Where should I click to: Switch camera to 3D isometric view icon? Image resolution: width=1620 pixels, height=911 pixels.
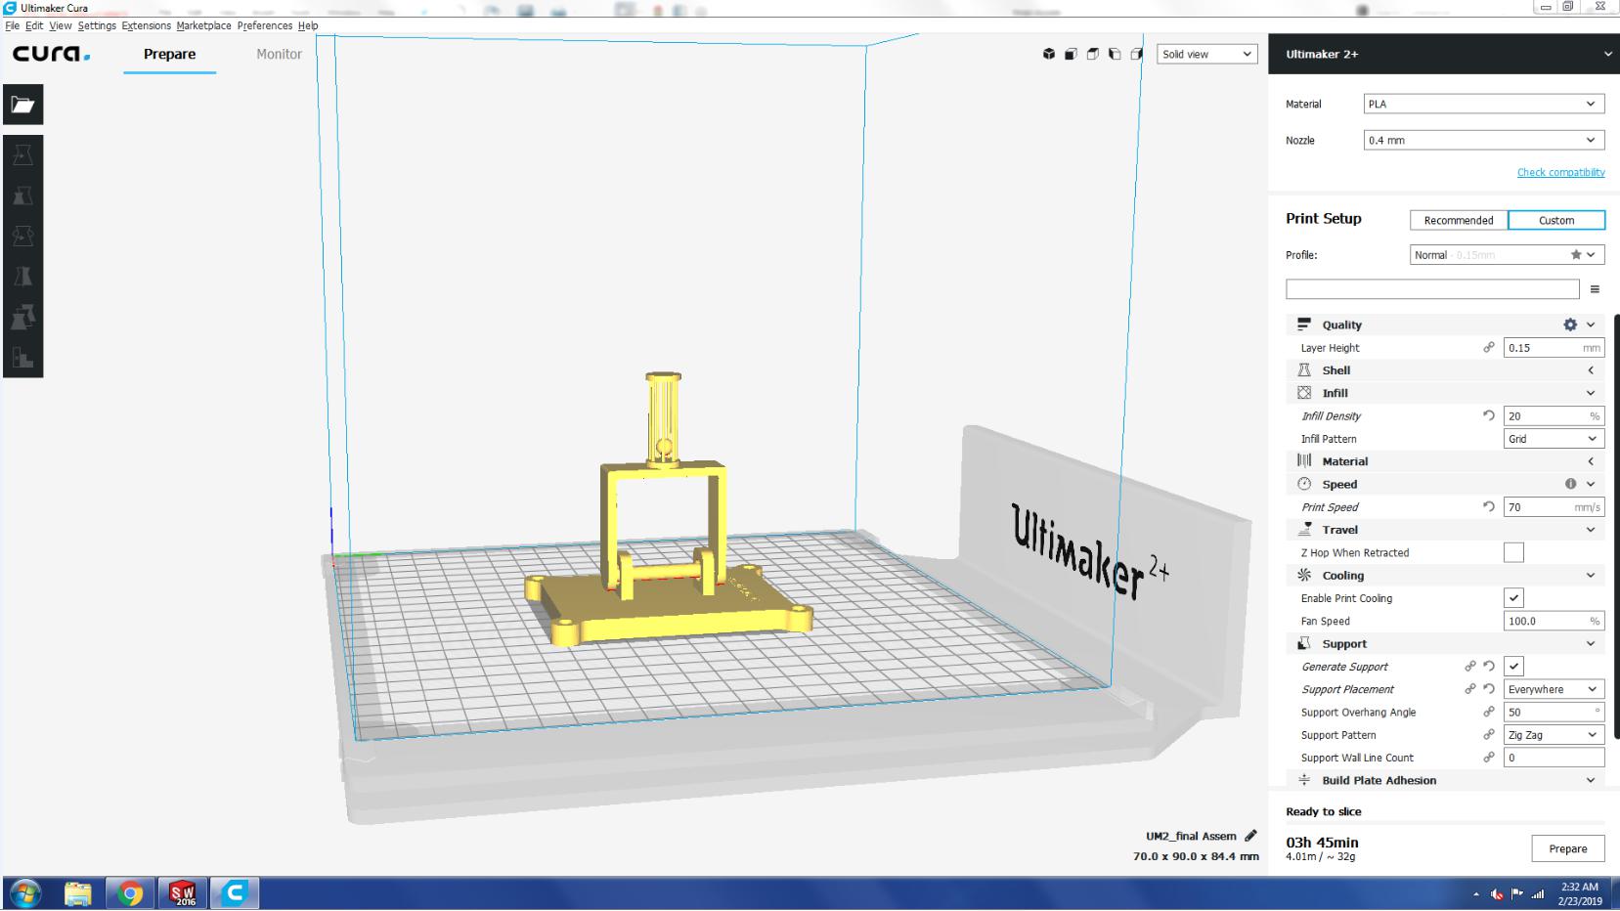click(x=1049, y=54)
